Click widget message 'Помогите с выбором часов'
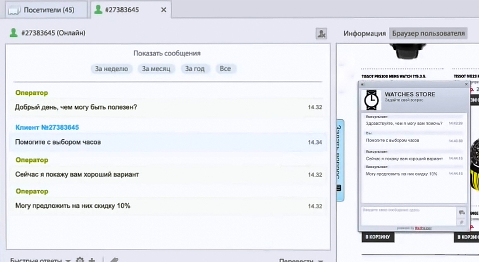This screenshot has height=262, width=479. coord(393,140)
